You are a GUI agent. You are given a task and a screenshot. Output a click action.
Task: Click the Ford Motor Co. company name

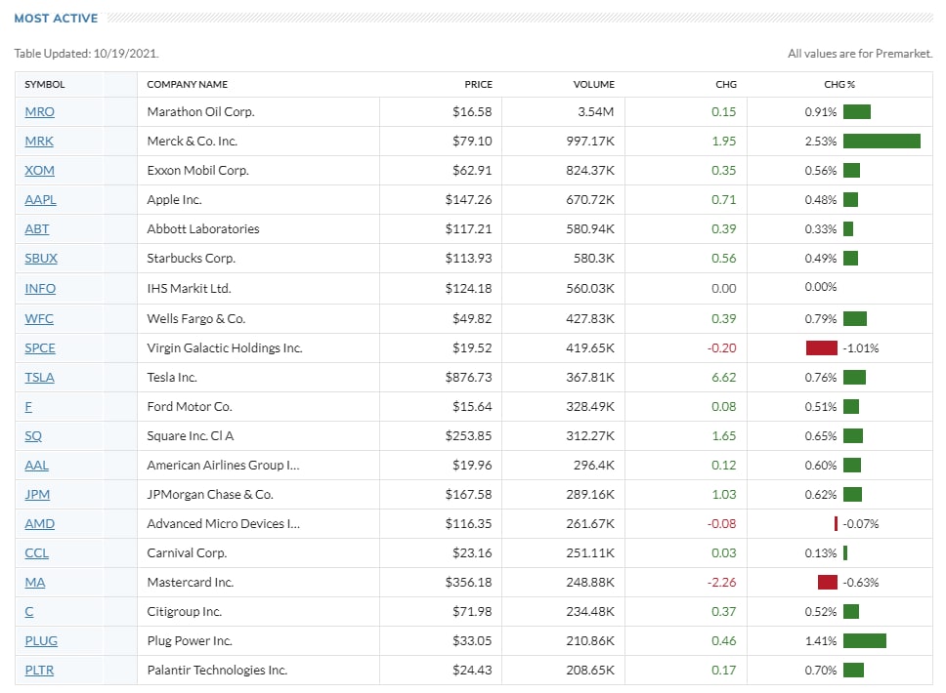pos(190,407)
